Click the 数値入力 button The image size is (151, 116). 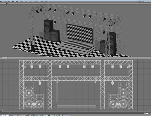pyautogui.click(x=36, y=115)
